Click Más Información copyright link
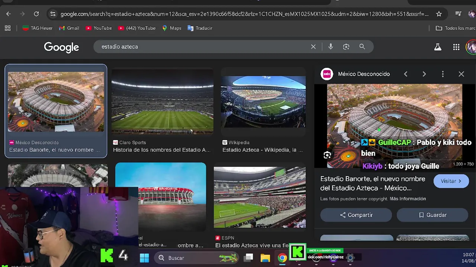This screenshot has height=267, width=476. click(x=408, y=199)
